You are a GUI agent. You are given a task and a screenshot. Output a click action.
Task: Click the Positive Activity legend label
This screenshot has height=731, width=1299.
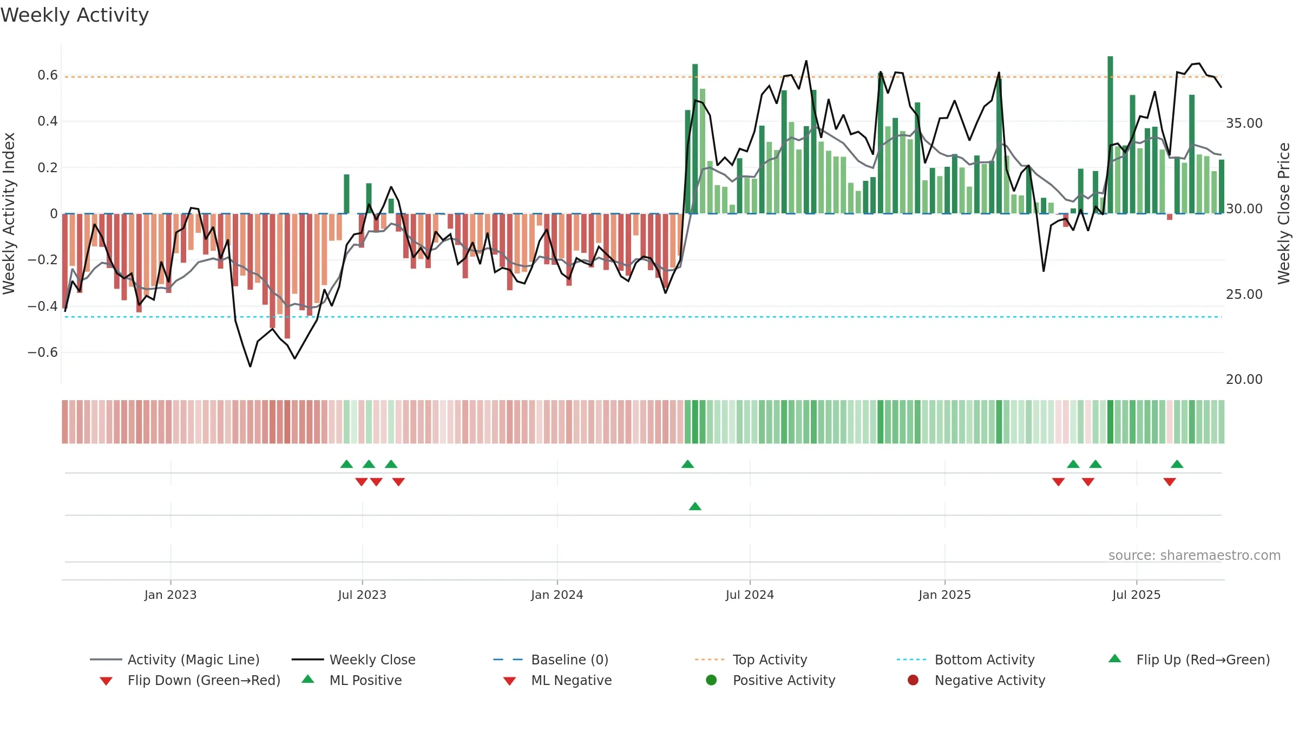pos(784,680)
